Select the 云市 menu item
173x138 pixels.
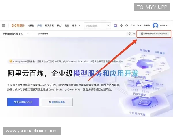click(x=74, y=26)
